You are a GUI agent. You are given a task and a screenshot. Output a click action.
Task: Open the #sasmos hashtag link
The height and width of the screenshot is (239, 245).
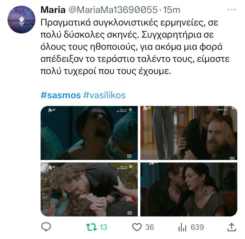coord(61,95)
